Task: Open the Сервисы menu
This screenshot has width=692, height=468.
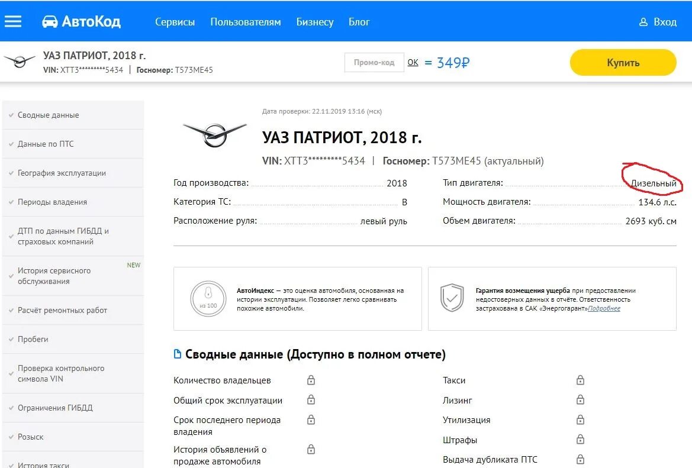Action: pyautogui.click(x=175, y=22)
